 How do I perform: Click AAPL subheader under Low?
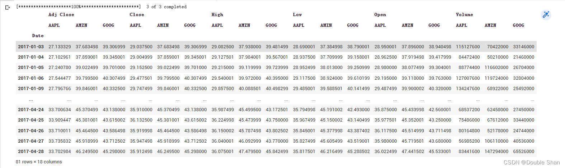click(x=298, y=25)
